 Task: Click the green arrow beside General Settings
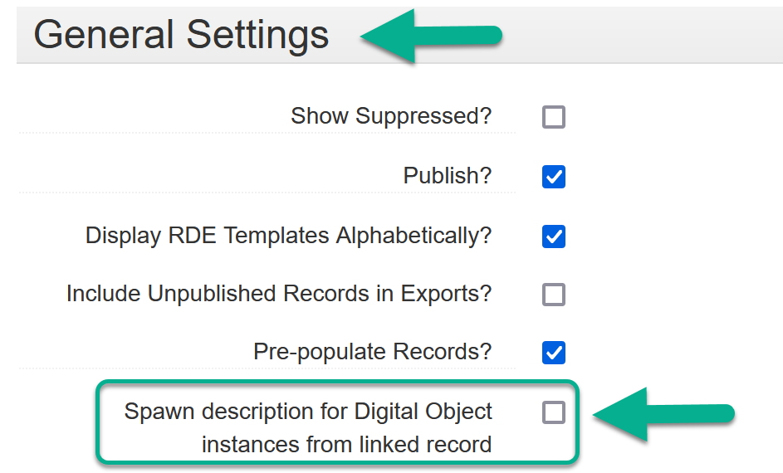coord(430,37)
